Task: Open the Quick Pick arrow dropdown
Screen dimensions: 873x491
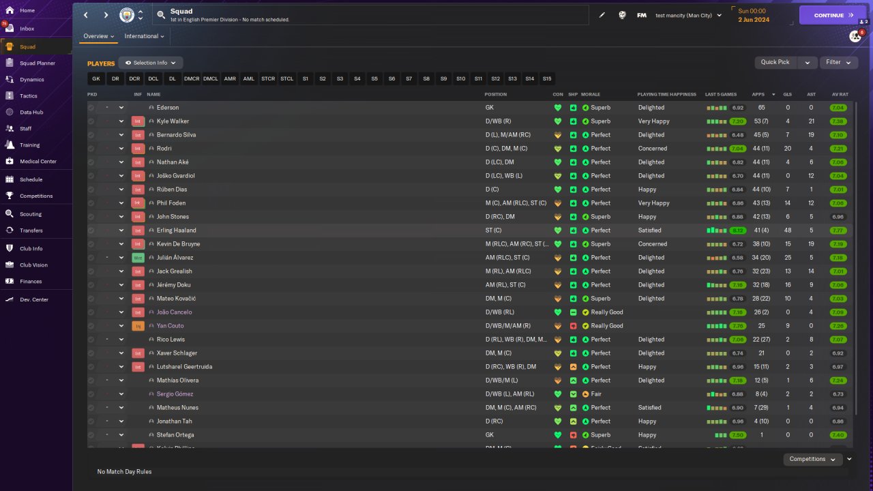Action: (808, 62)
